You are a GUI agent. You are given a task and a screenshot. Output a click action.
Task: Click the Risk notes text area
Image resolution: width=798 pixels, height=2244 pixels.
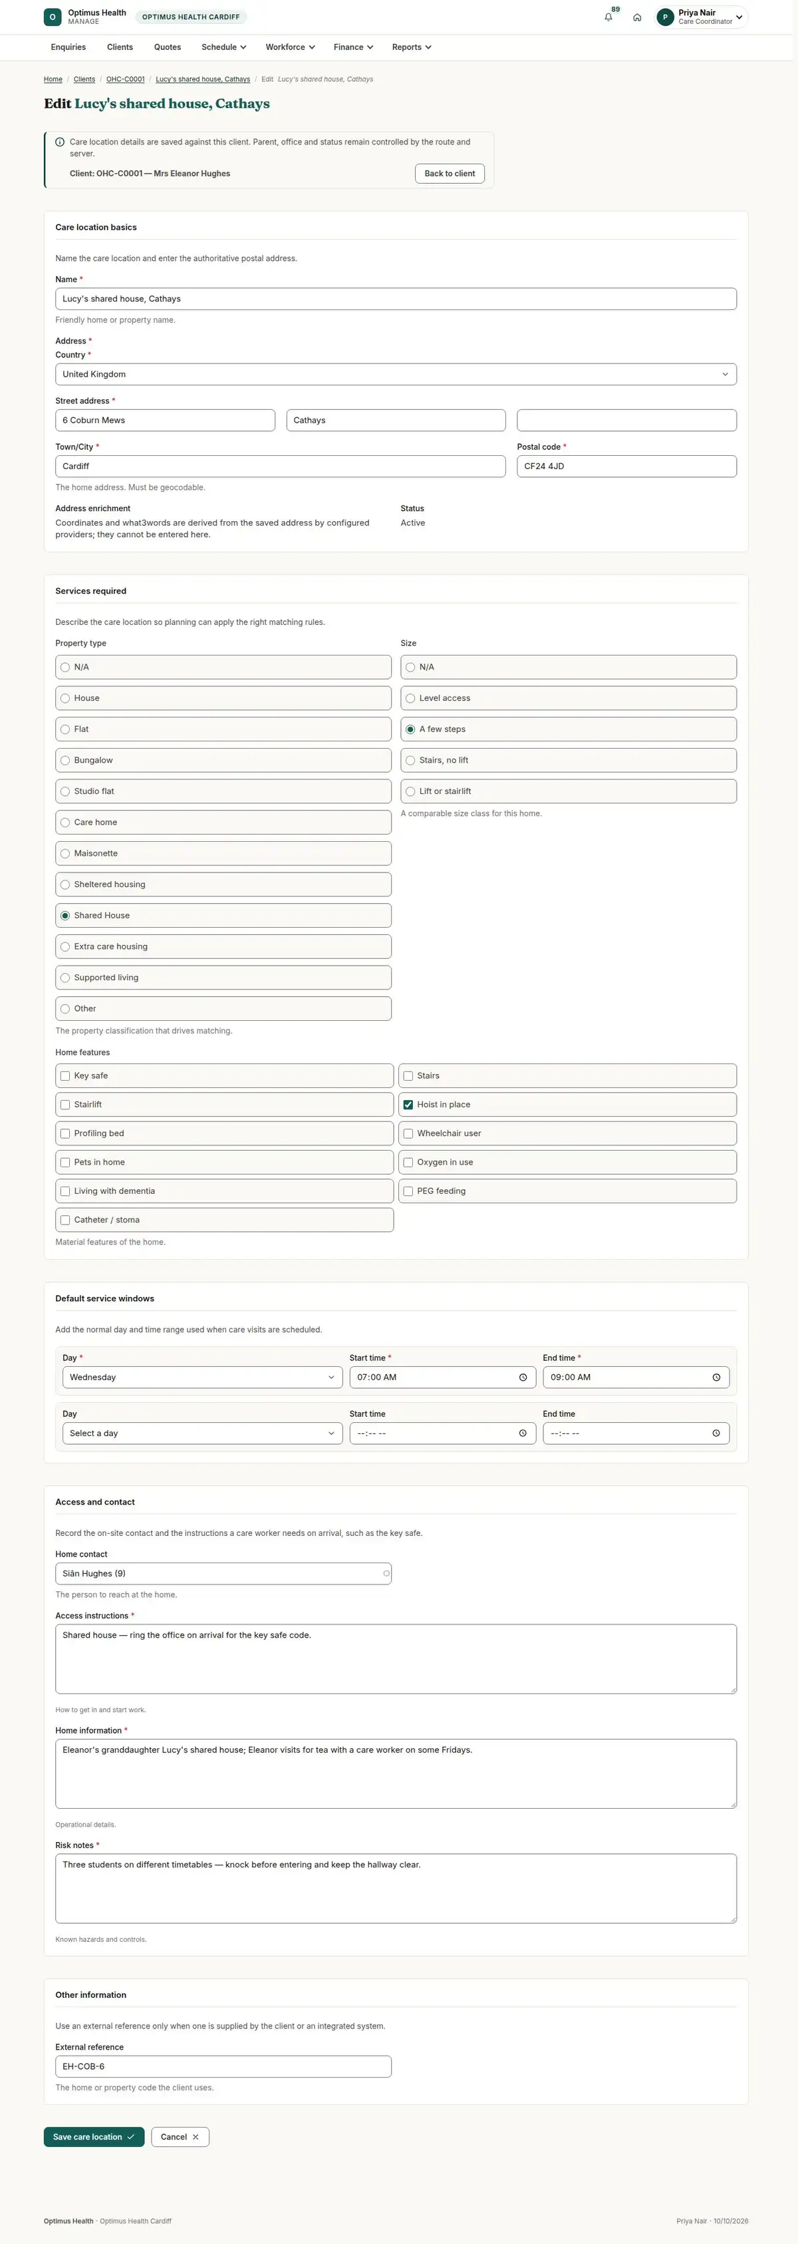pyautogui.click(x=396, y=1888)
